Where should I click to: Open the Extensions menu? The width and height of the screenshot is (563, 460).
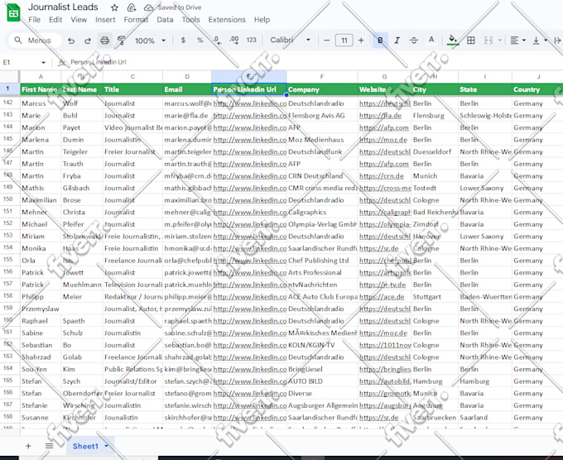pos(227,20)
